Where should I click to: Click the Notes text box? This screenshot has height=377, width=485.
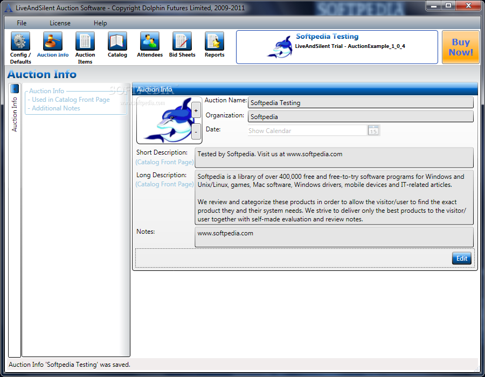click(334, 237)
